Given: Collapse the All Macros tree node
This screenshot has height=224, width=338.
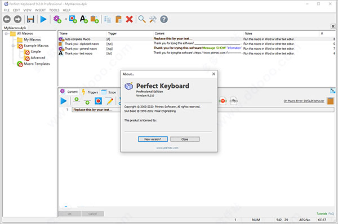Looking at the screenshot, I should click(6, 33).
